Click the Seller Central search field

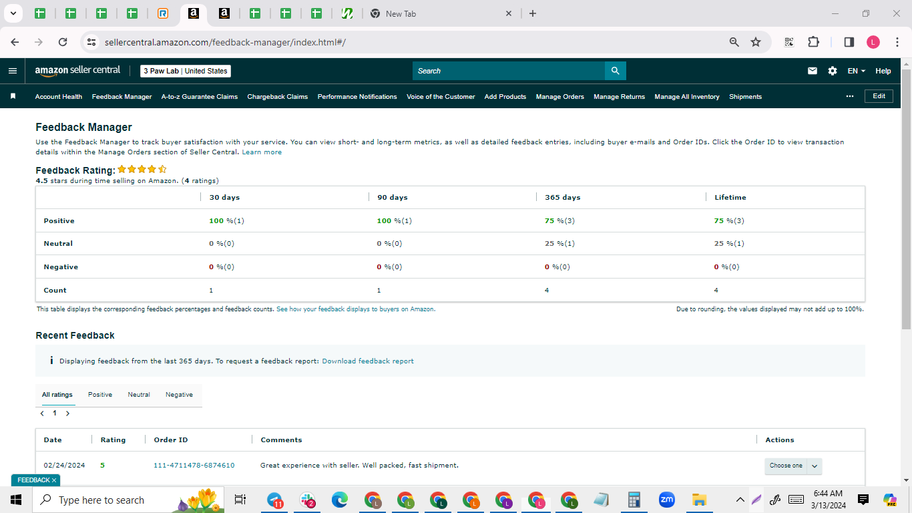coord(509,71)
